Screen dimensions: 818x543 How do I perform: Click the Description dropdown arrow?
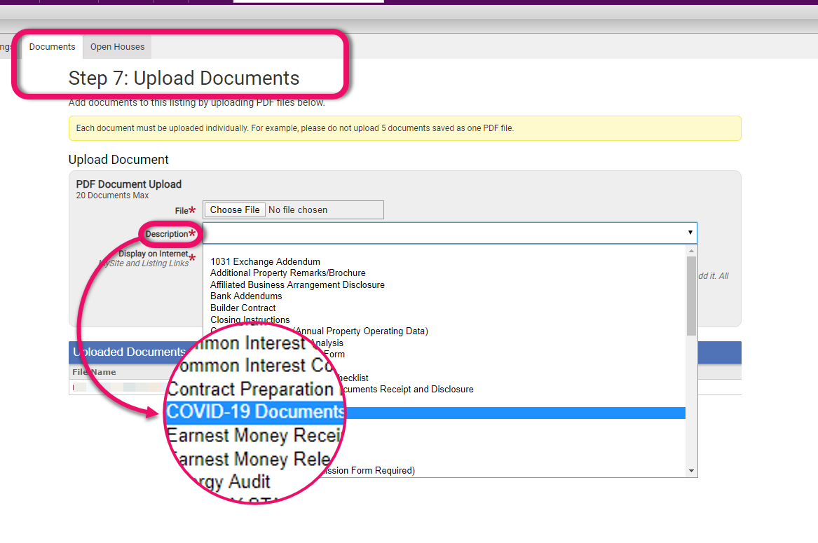click(x=690, y=233)
